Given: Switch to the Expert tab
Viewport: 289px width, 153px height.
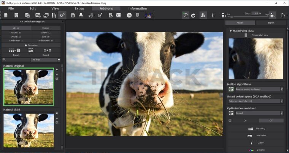Looking at the screenshot, I should click(x=271, y=23).
